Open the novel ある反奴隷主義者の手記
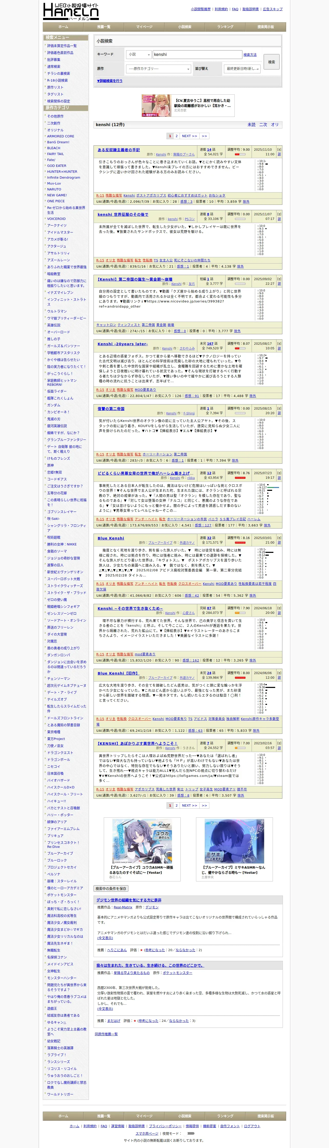The width and height of the screenshot is (329, 1148). point(119,150)
